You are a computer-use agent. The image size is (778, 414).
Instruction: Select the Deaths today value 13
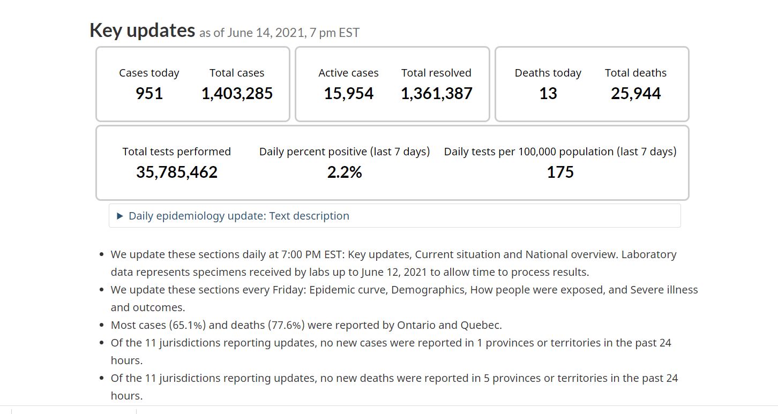[548, 94]
